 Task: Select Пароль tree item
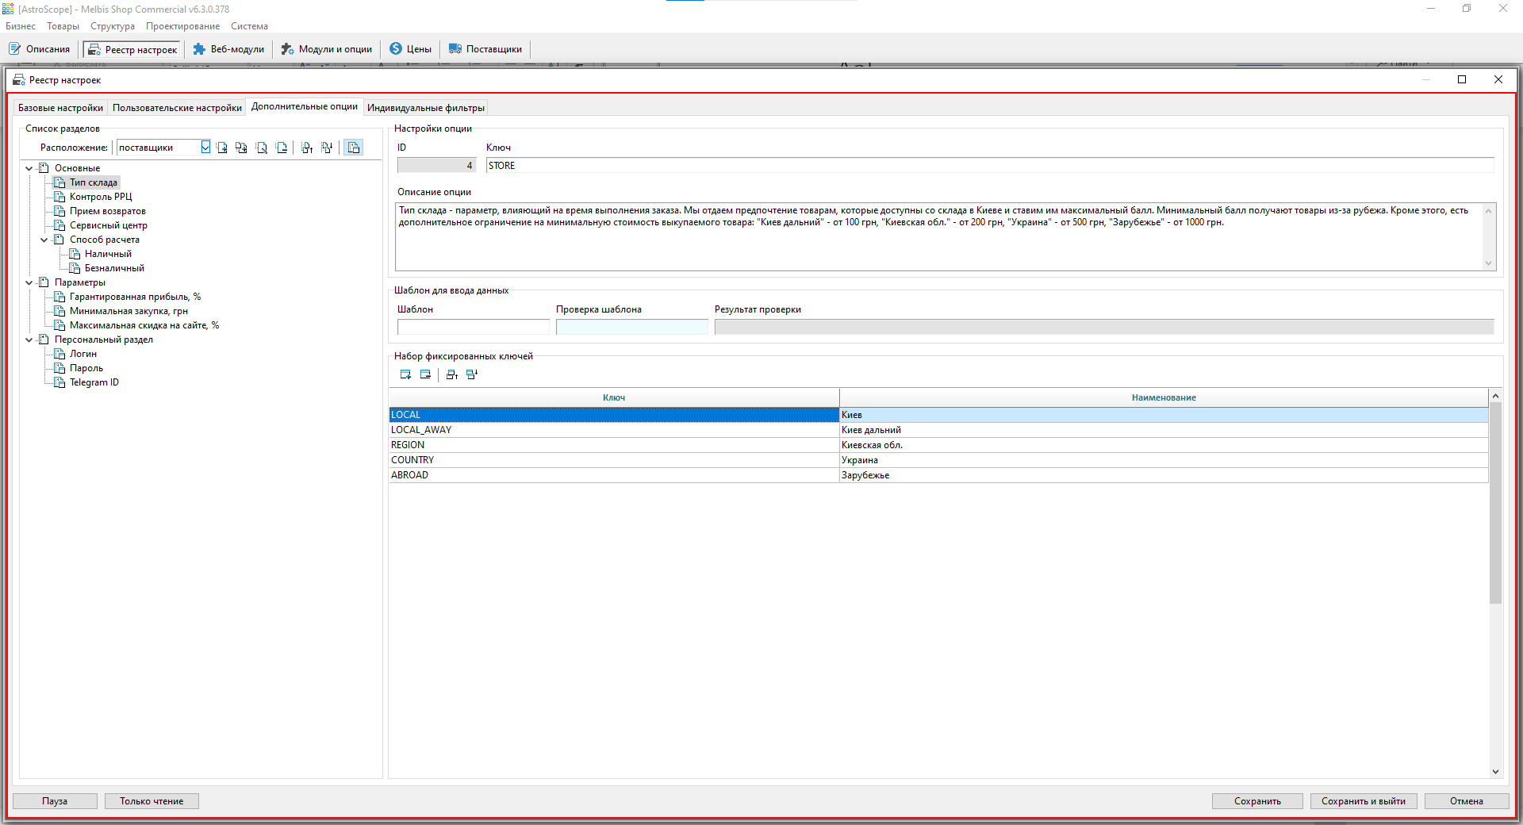click(x=86, y=368)
